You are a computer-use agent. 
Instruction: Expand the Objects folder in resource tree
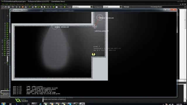(x=2, y=53)
